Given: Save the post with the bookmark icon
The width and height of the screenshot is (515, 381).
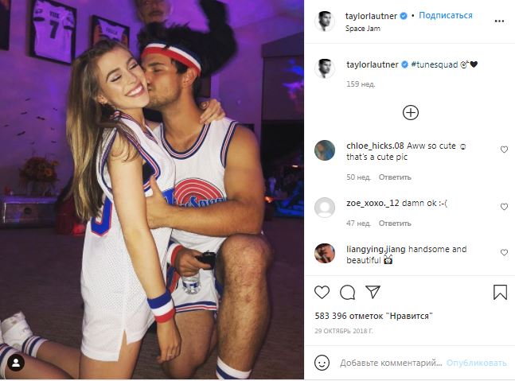Looking at the screenshot, I should pyautogui.click(x=500, y=292).
